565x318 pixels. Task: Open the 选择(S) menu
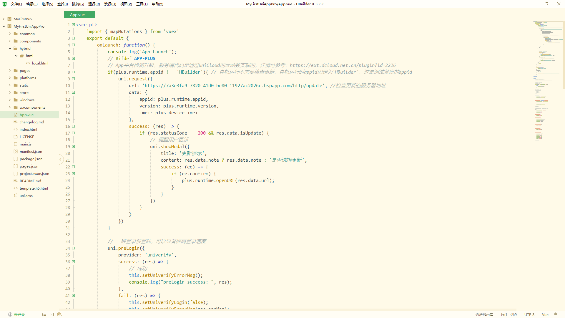pos(47,4)
